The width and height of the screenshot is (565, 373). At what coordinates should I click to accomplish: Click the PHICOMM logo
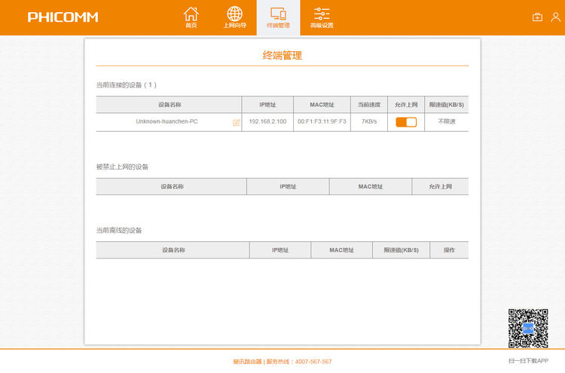coord(63,17)
